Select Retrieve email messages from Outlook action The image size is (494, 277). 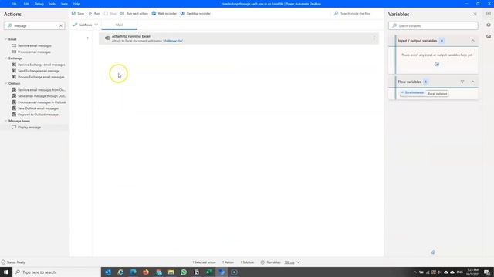tap(39, 89)
